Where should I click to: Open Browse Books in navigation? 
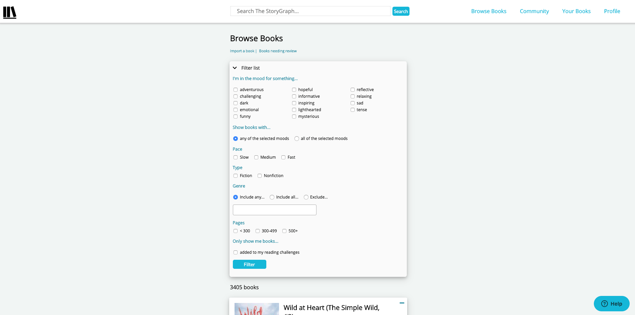[489, 11]
